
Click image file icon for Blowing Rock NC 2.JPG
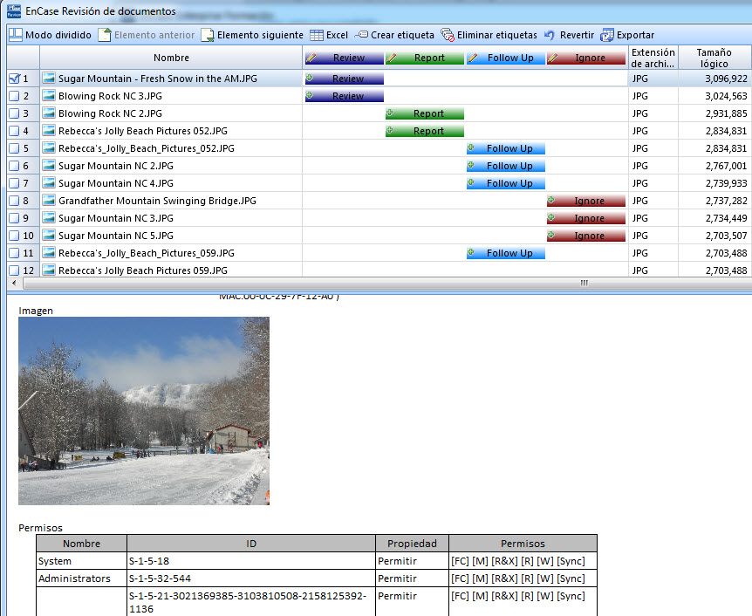(49, 113)
